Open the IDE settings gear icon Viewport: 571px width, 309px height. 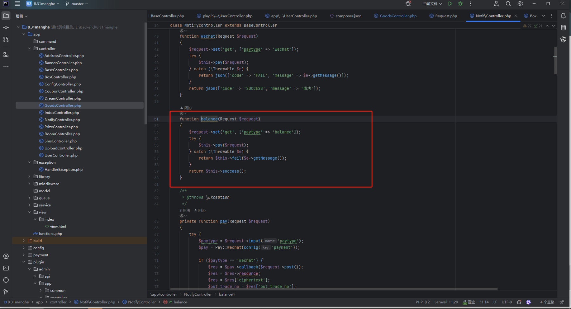pyautogui.click(x=520, y=4)
